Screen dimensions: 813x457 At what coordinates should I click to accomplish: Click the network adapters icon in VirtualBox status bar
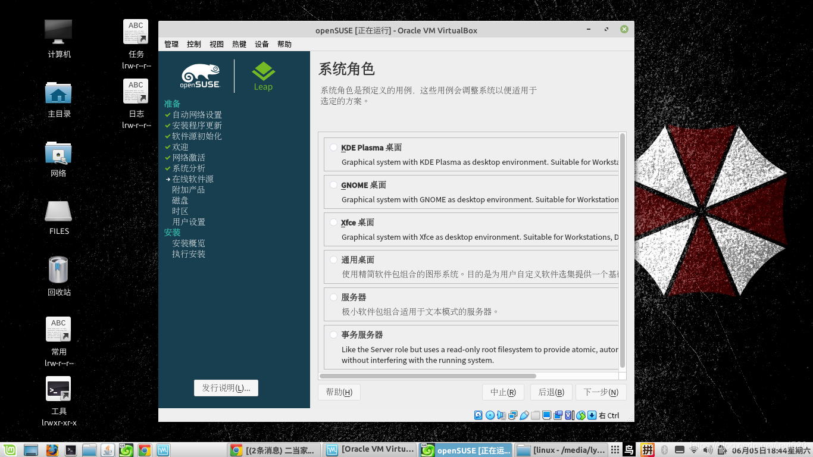[512, 415]
